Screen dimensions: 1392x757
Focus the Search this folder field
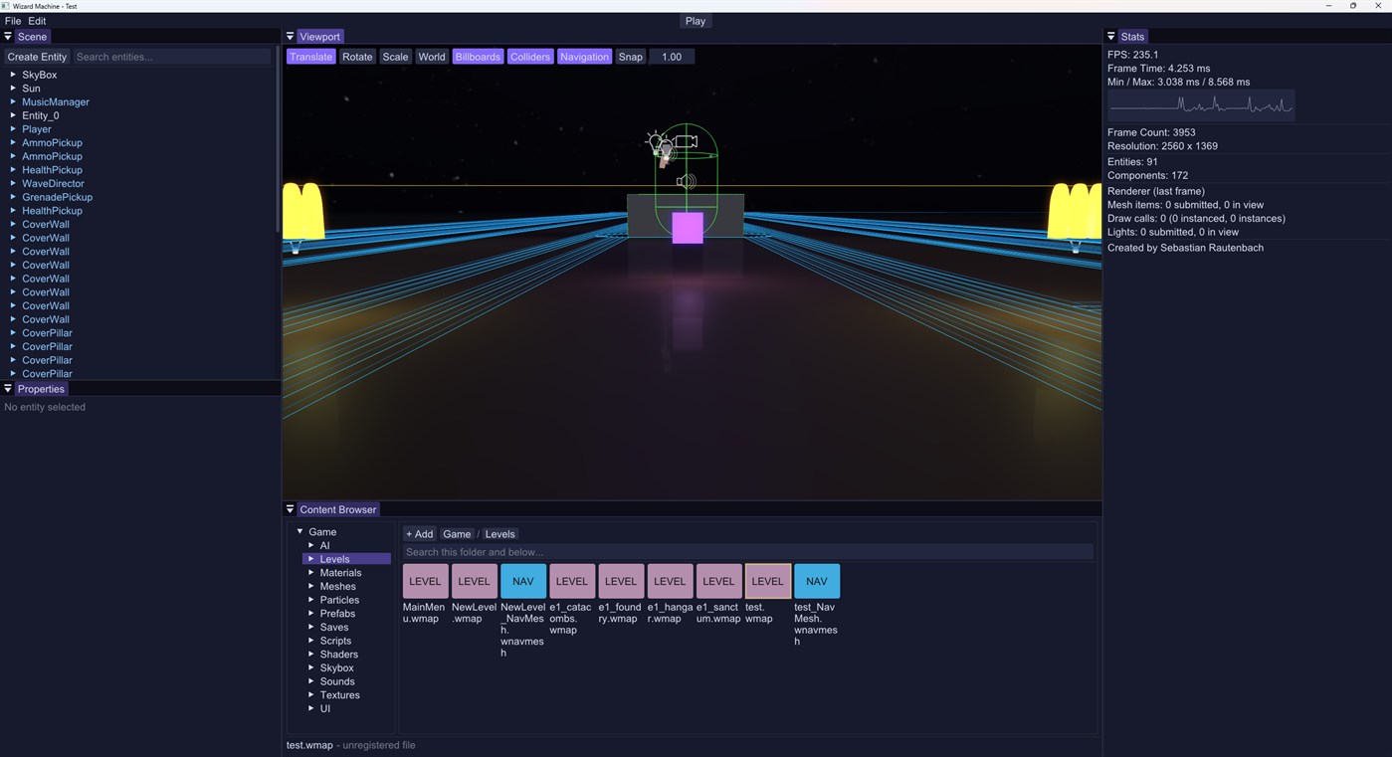click(748, 552)
